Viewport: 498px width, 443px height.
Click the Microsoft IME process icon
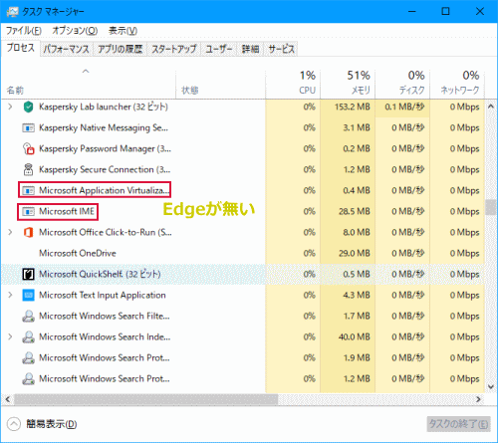29,211
